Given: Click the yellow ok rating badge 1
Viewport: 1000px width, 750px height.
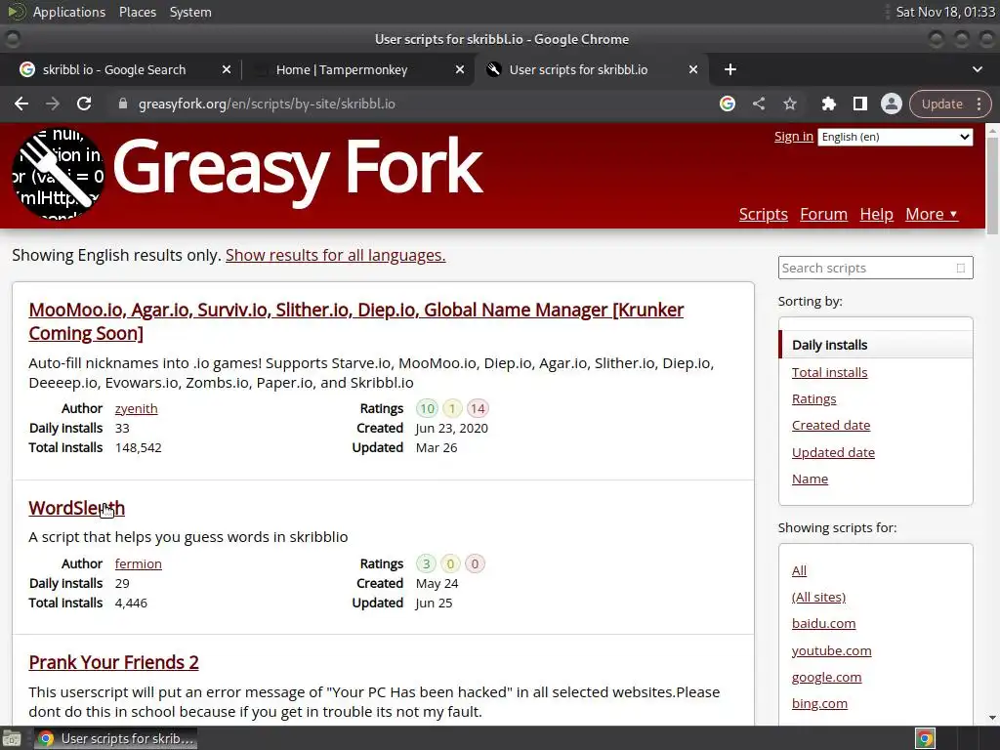Looking at the screenshot, I should [x=452, y=409].
